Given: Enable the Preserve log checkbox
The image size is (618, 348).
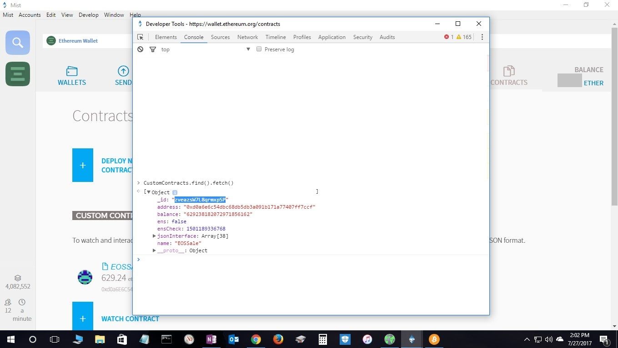Looking at the screenshot, I should (x=259, y=49).
